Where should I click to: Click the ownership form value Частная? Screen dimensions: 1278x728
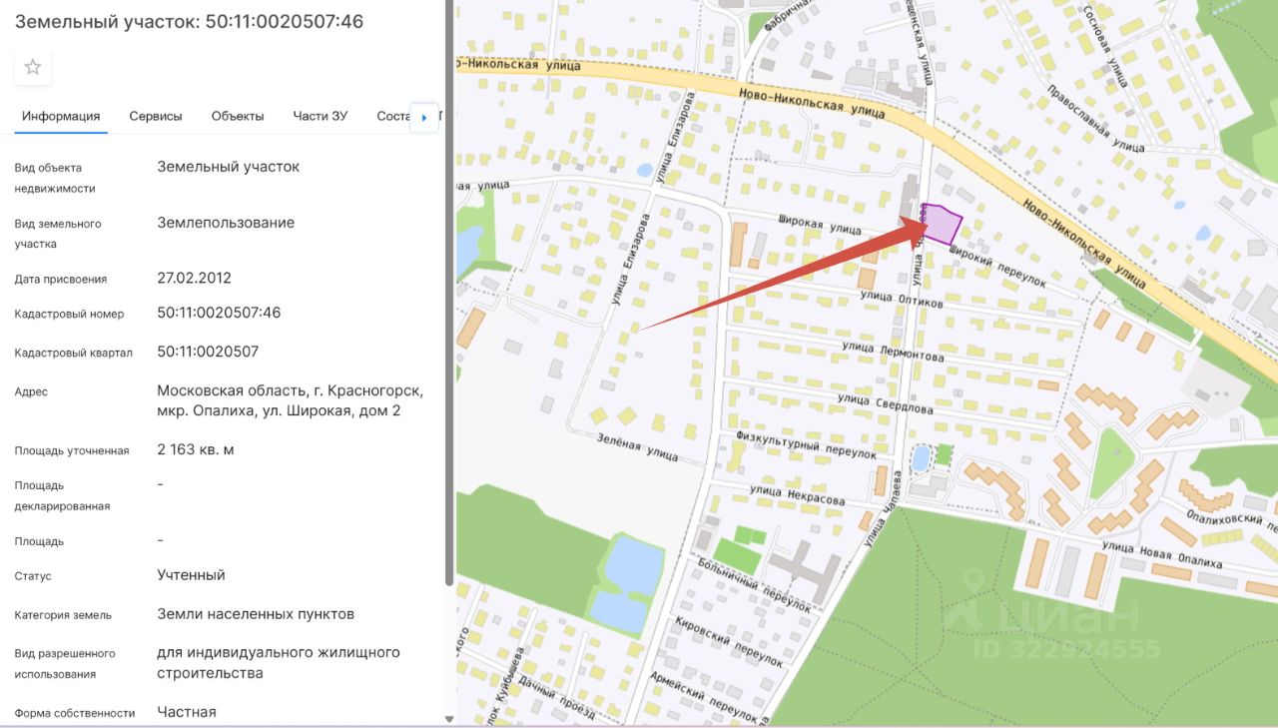pos(187,712)
